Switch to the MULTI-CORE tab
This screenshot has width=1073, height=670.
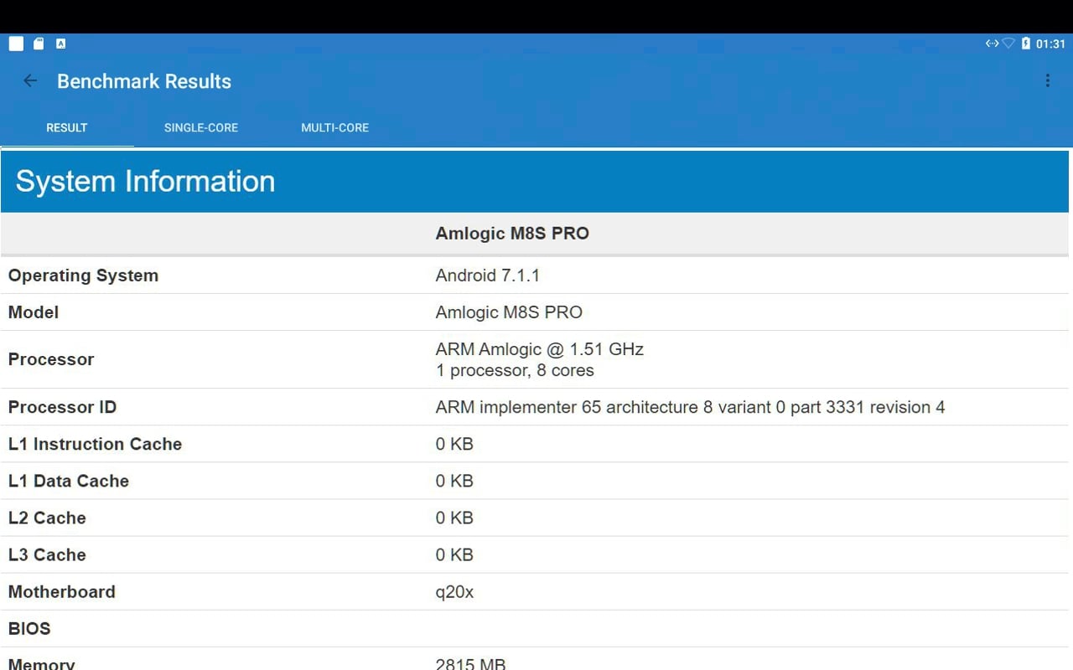[x=335, y=127]
